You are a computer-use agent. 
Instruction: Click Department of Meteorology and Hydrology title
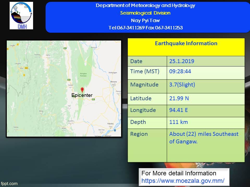[145, 5]
